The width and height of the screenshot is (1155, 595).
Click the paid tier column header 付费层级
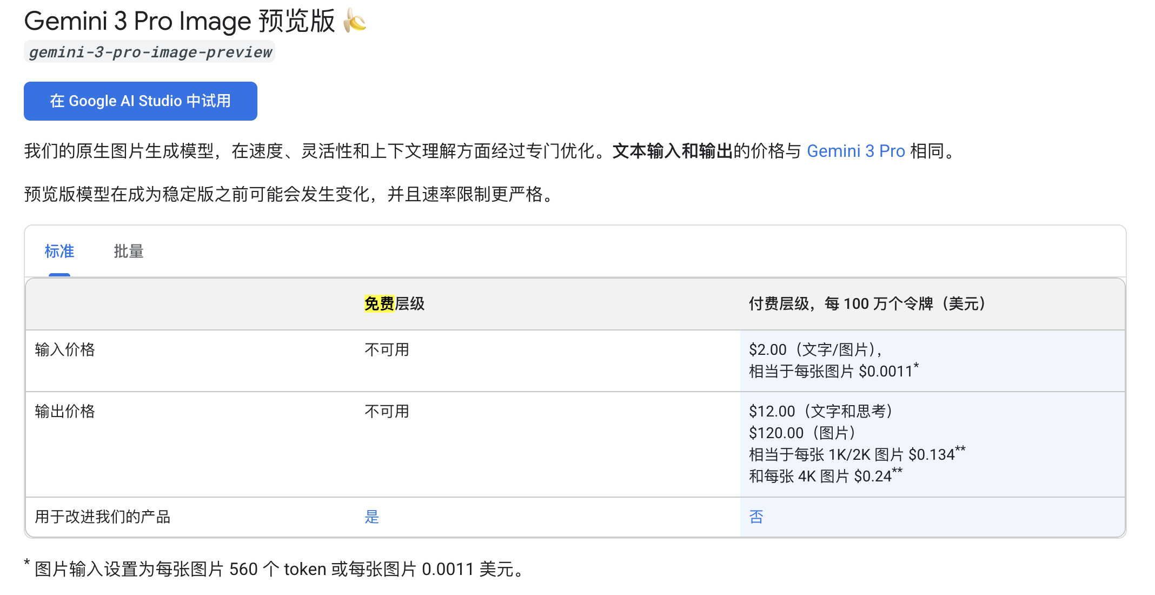coord(869,303)
